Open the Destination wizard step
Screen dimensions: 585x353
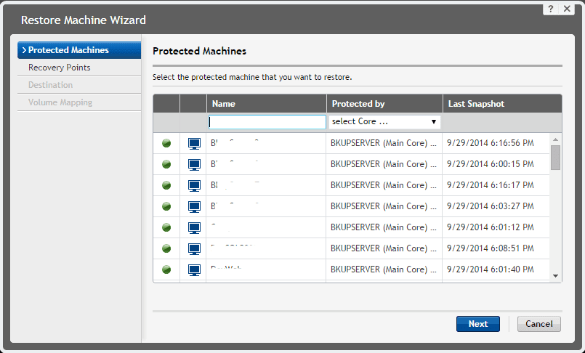tap(51, 85)
